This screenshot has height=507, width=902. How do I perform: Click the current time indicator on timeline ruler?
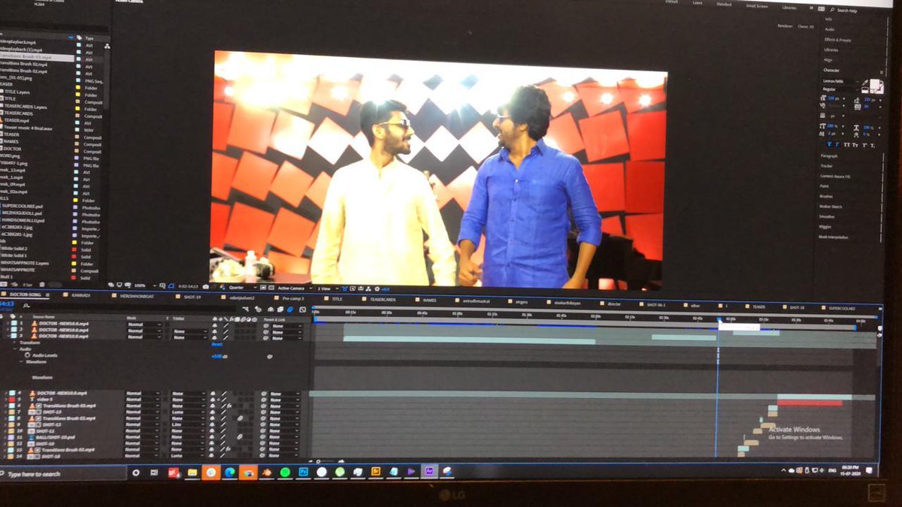point(718,320)
